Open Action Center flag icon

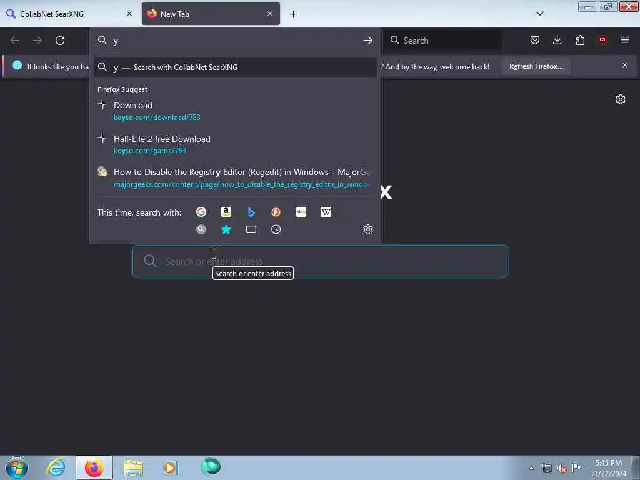576,467
